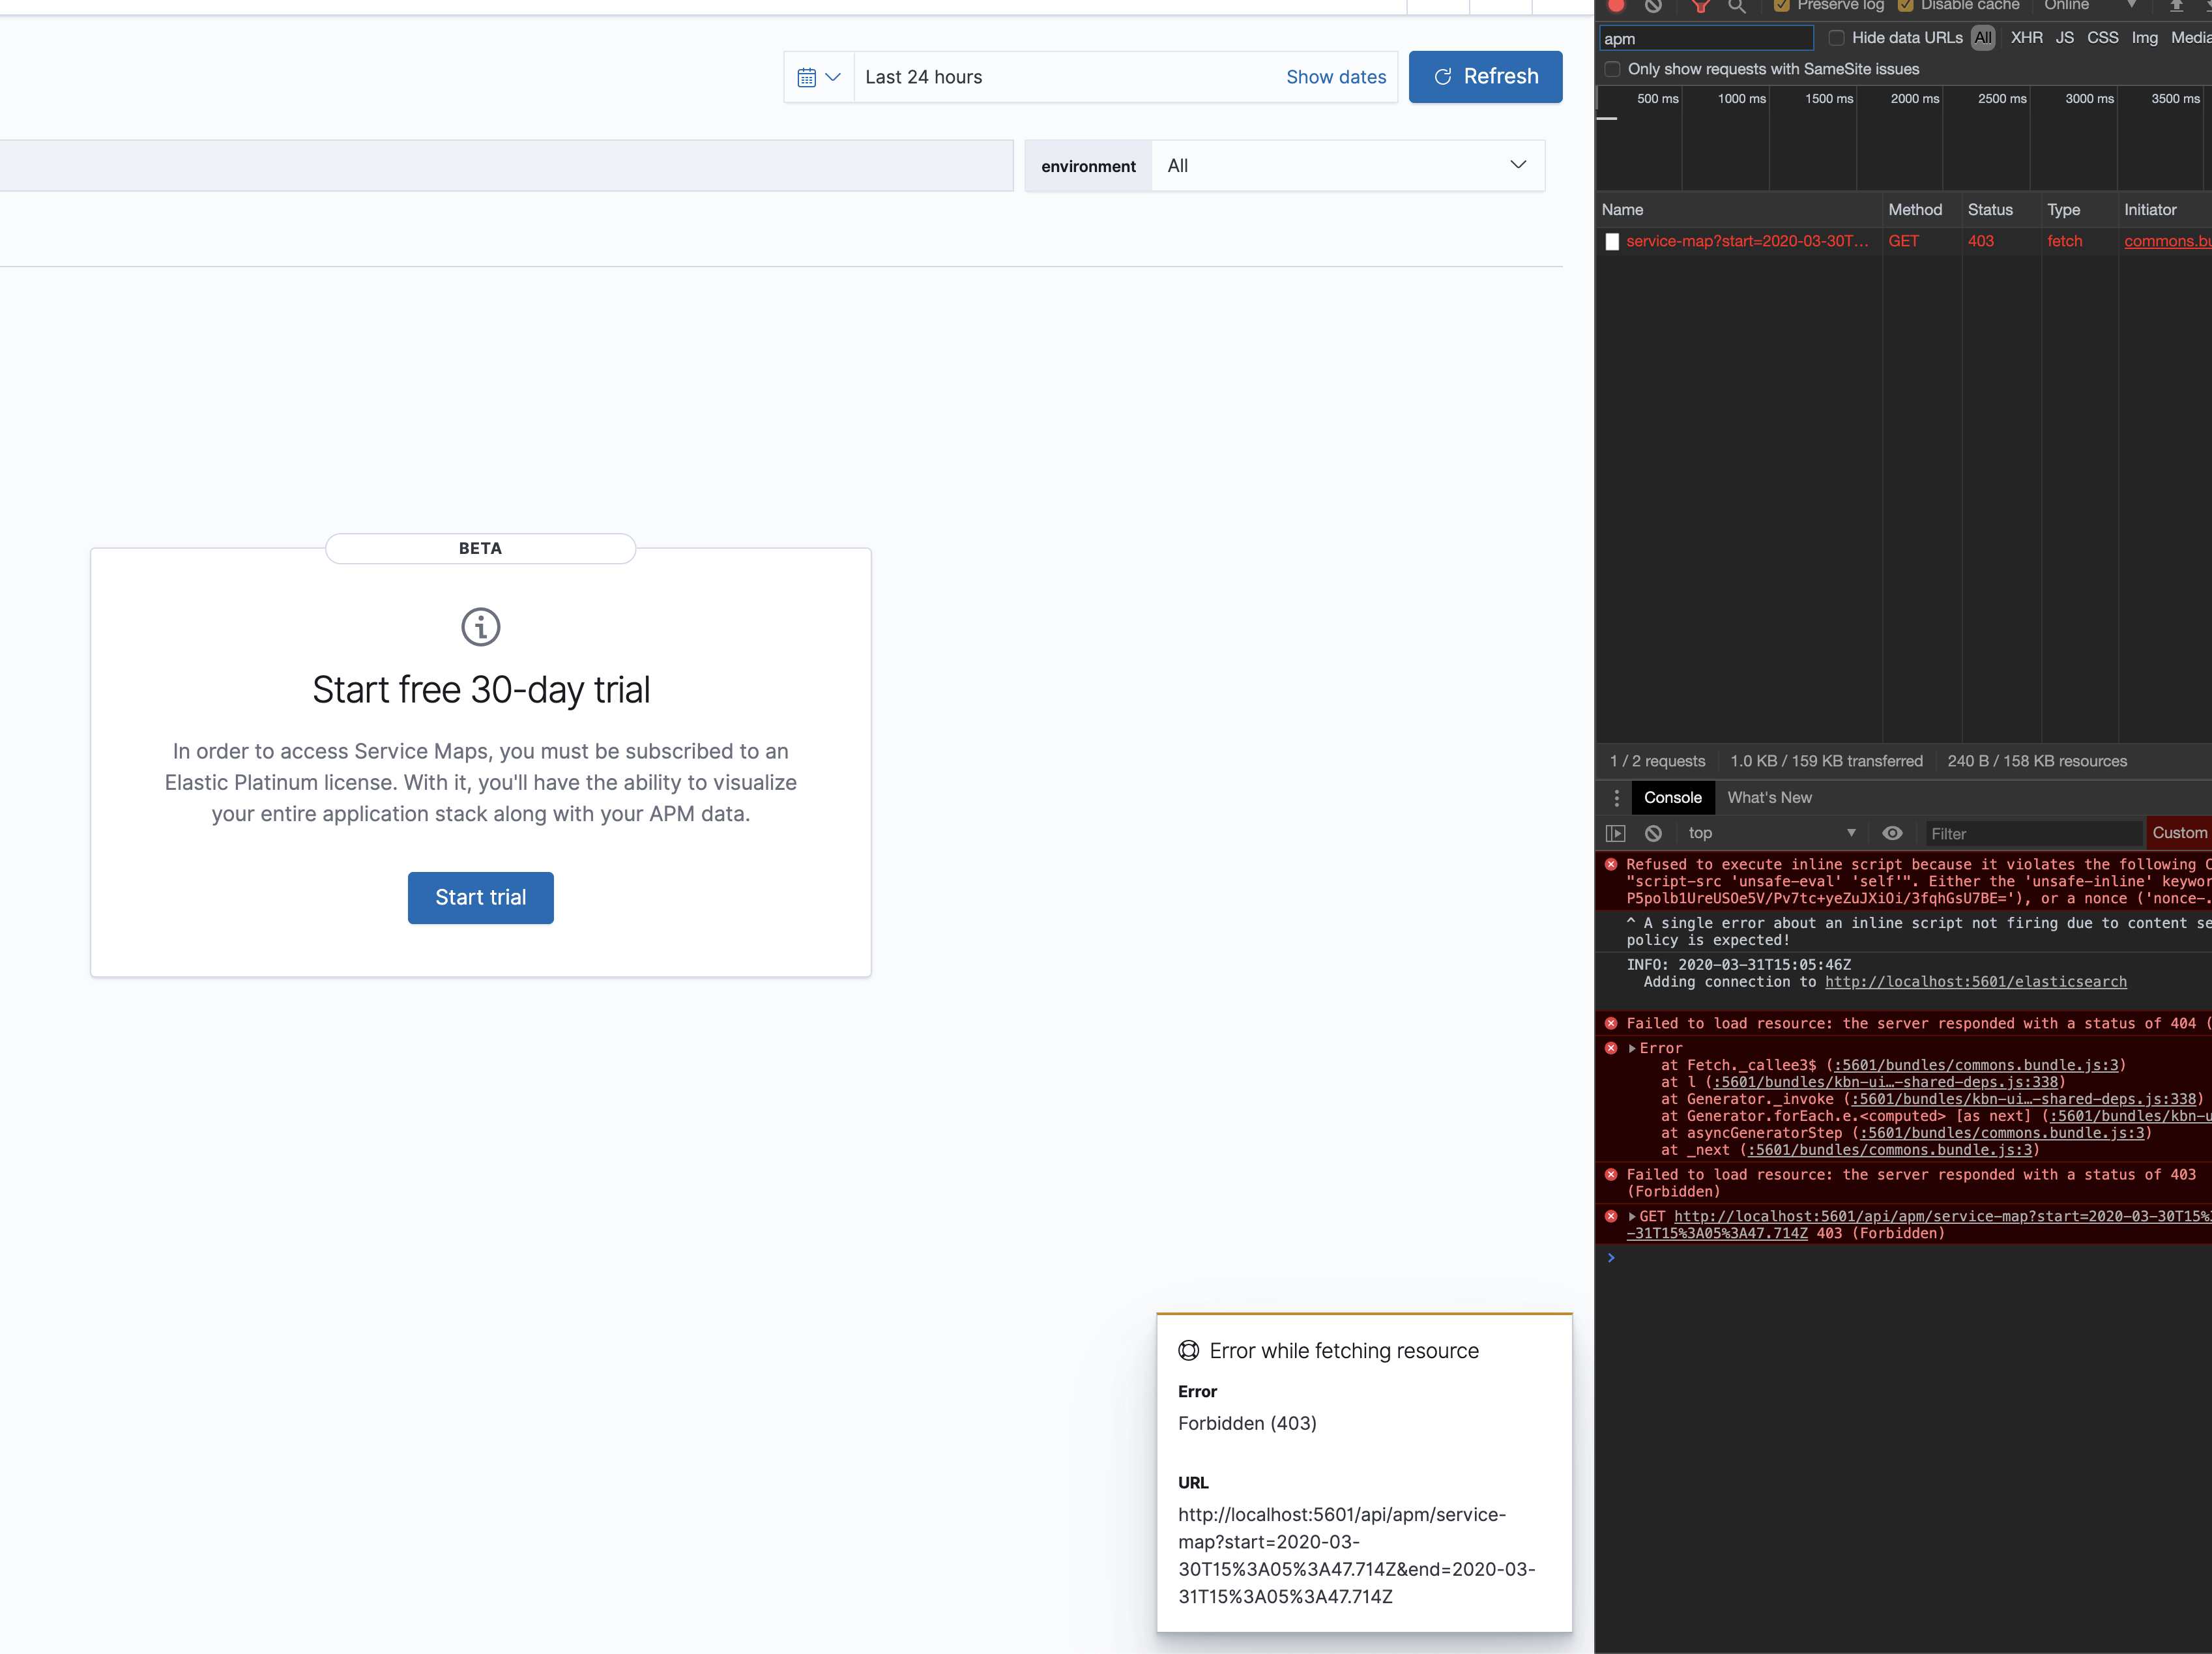Screen dimensions: 2212x1654
Task: Filter network requests by Img
Action: pos(2144,38)
